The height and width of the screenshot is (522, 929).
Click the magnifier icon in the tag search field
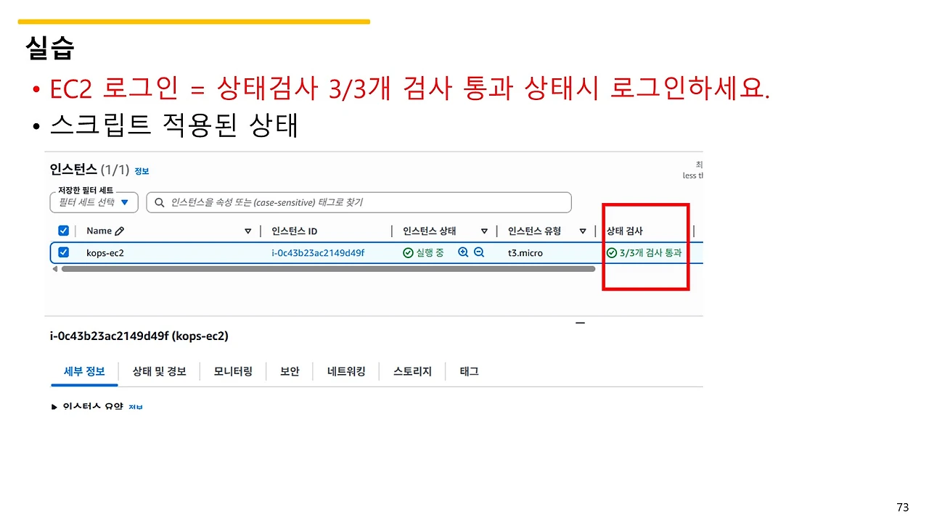(x=159, y=202)
